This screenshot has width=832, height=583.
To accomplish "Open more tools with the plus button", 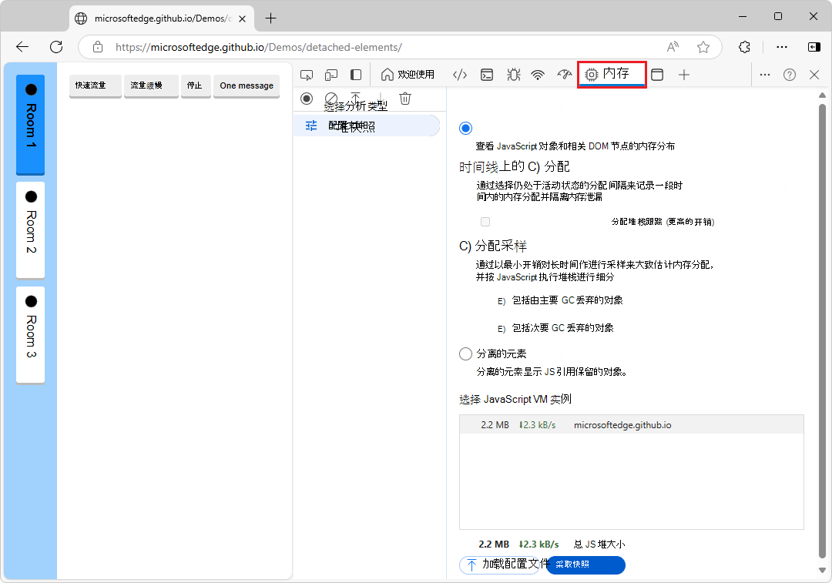I will click(684, 75).
